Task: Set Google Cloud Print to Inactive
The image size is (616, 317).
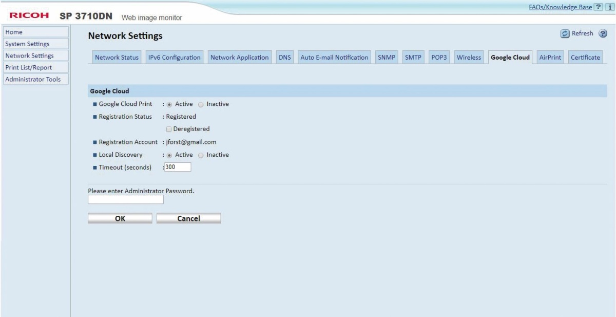Action: pos(201,104)
